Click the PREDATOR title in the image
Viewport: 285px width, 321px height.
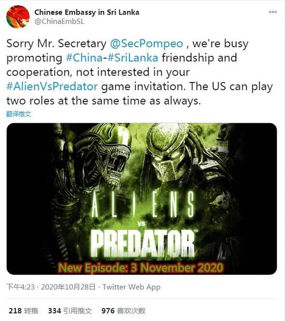pos(143,244)
